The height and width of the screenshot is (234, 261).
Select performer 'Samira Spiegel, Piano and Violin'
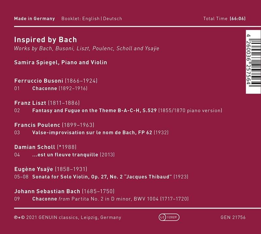(x=60, y=62)
